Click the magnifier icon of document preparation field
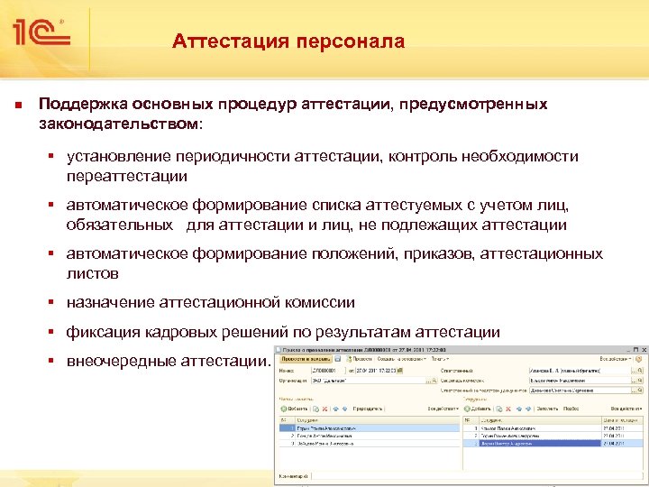Viewport: 649px width, 487px height. (640, 391)
